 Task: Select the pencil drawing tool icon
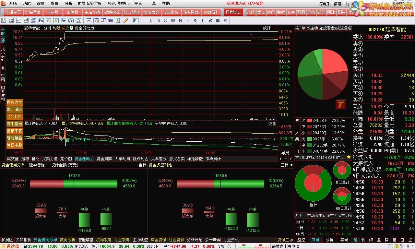(125, 20)
